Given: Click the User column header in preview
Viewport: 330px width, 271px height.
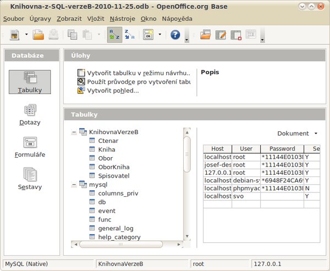Looking at the screenshot, I should click(246, 149).
